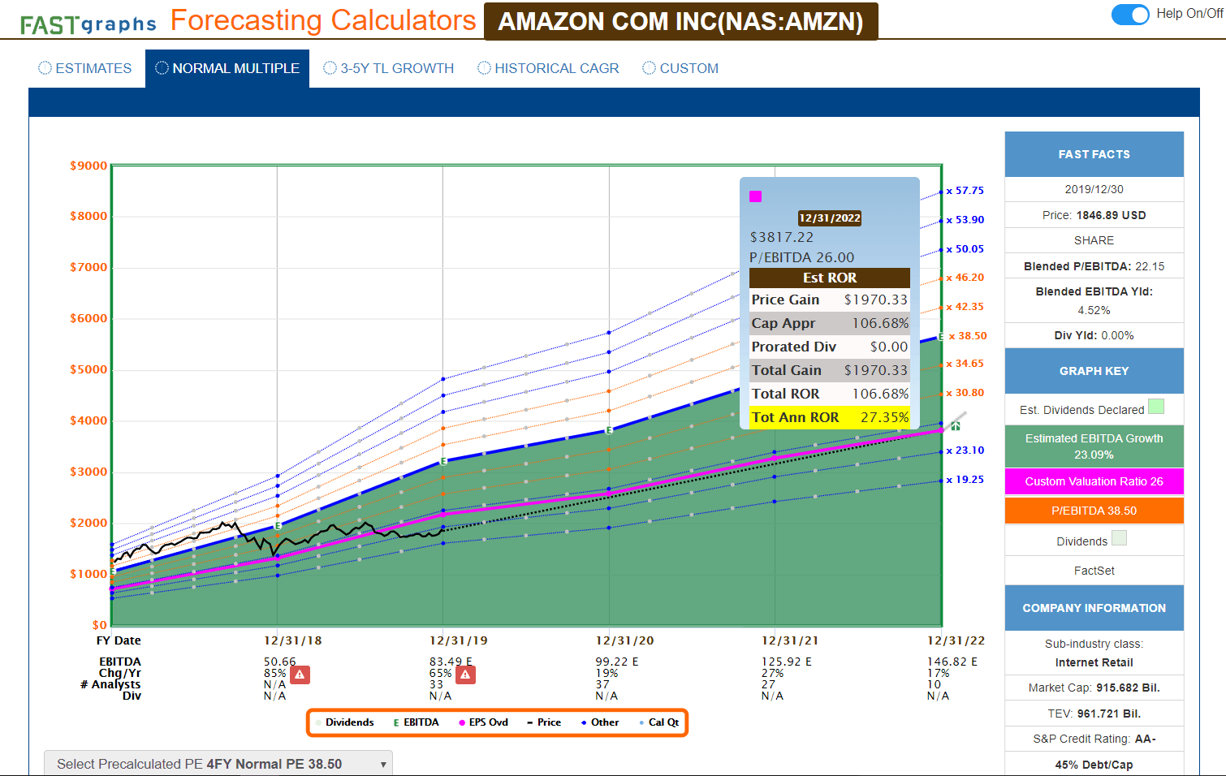Screen dimensions: 1226x776
Task: Select the NORMAL MULTIPLE tab
Action: click(227, 68)
